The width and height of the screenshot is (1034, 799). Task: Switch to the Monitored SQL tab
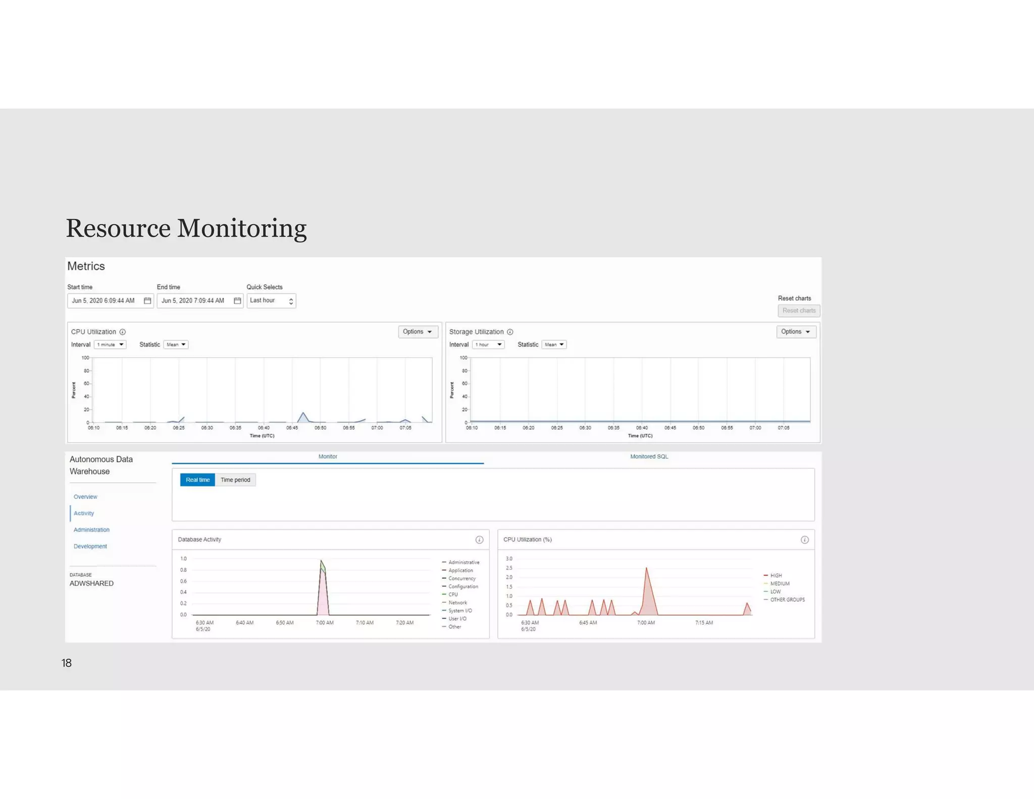tap(649, 457)
